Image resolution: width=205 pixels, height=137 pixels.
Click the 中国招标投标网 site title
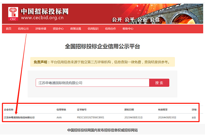(x=45, y=12)
